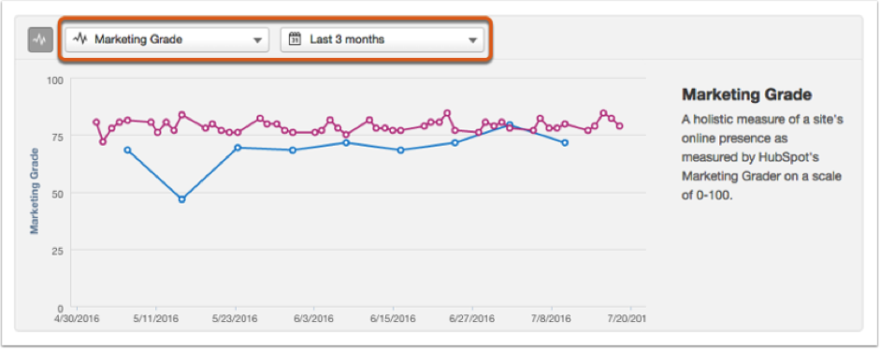The width and height of the screenshot is (880, 349).
Task: Open the Last 3 months date dropdown
Action: point(382,40)
